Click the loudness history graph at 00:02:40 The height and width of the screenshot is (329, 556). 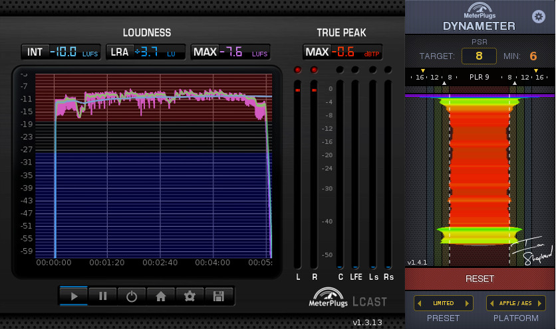(160, 166)
